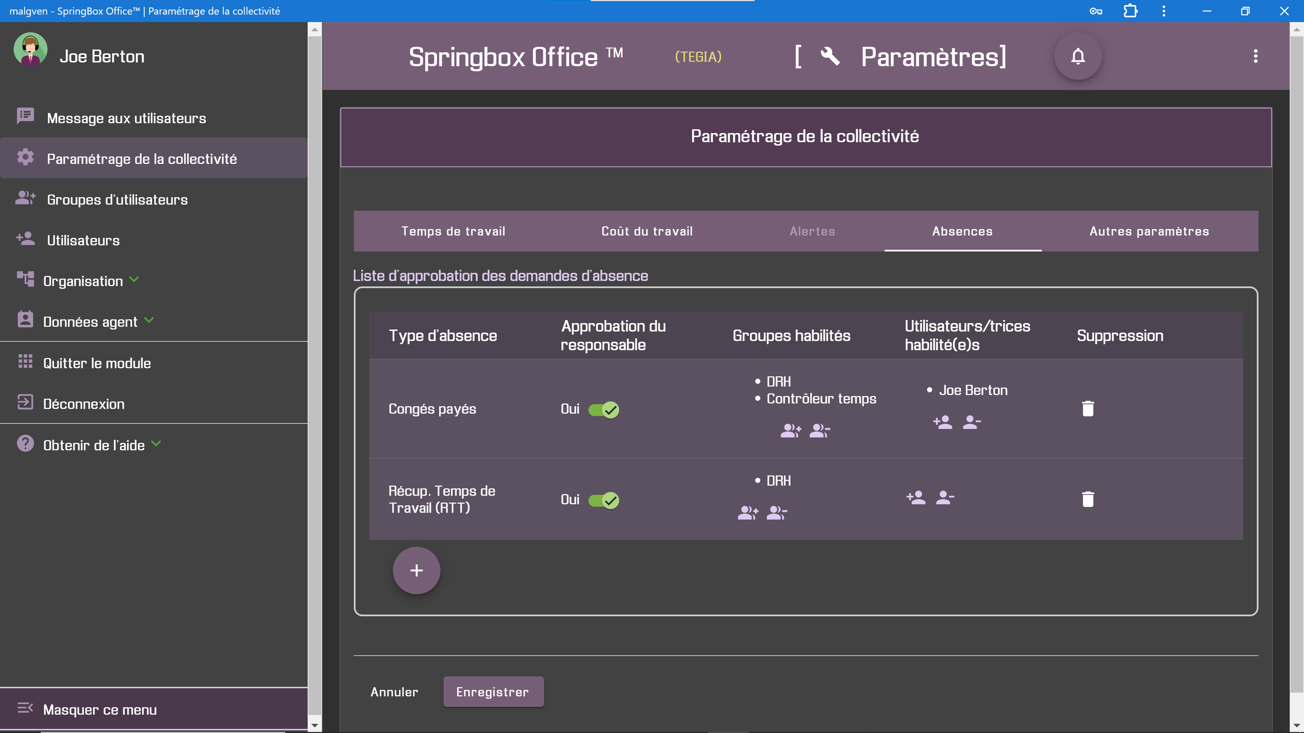Click the Groupes habilités column header
Screen dimensions: 1304x733
(x=791, y=335)
